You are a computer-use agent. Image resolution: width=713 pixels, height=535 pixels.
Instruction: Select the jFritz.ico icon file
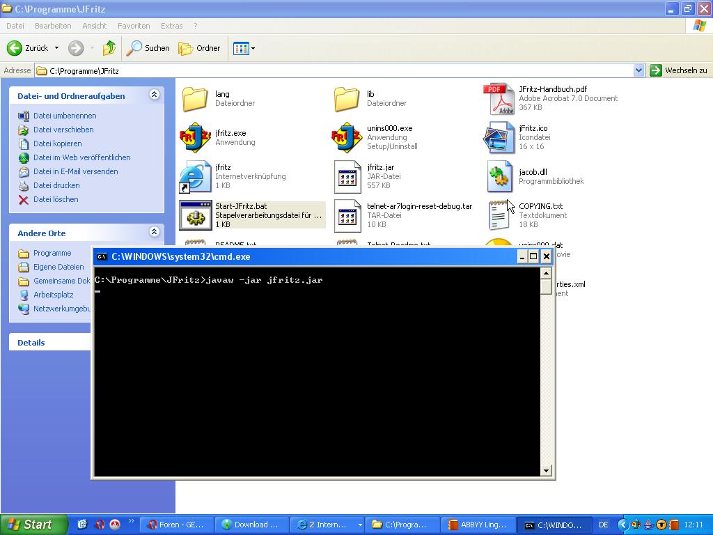[x=499, y=137]
